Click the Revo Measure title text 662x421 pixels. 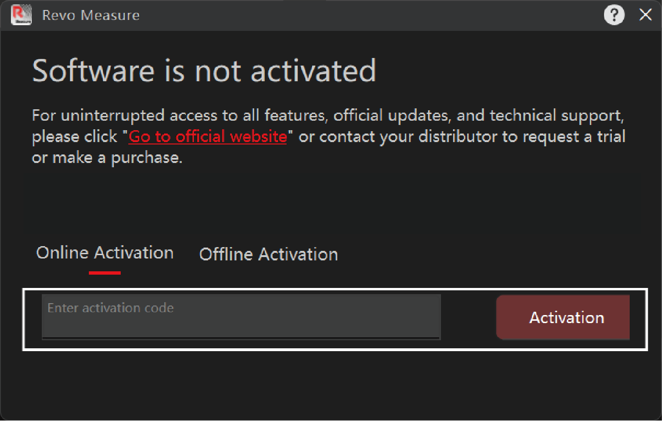click(x=91, y=16)
